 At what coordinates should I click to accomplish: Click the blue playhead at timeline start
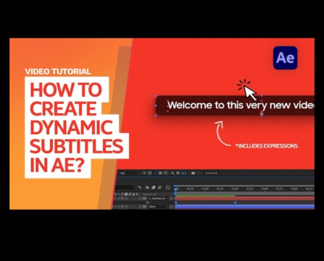click(176, 189)
